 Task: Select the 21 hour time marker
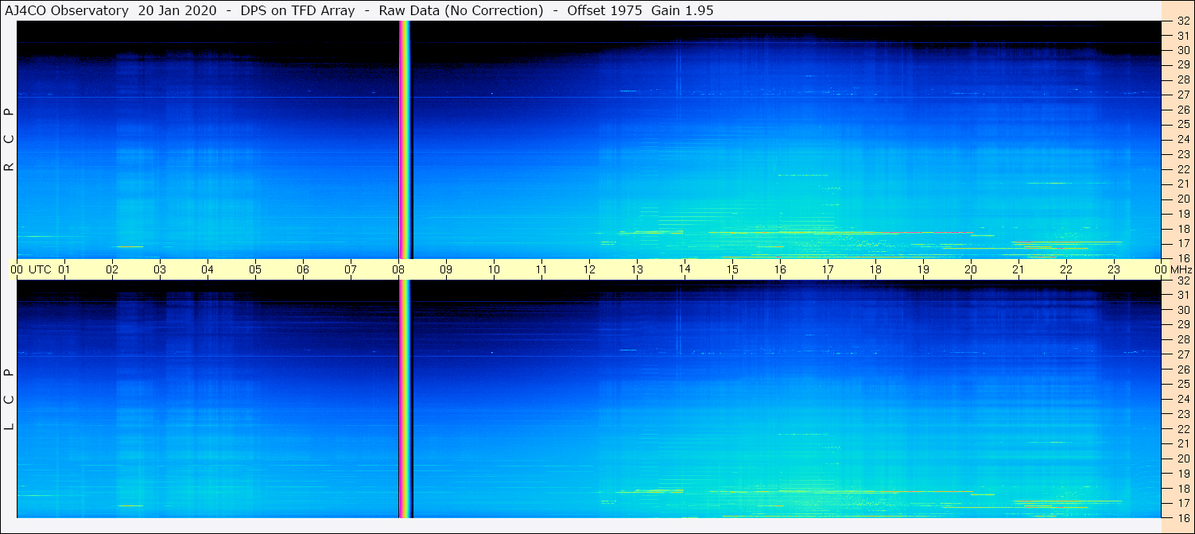(1018, 269)
